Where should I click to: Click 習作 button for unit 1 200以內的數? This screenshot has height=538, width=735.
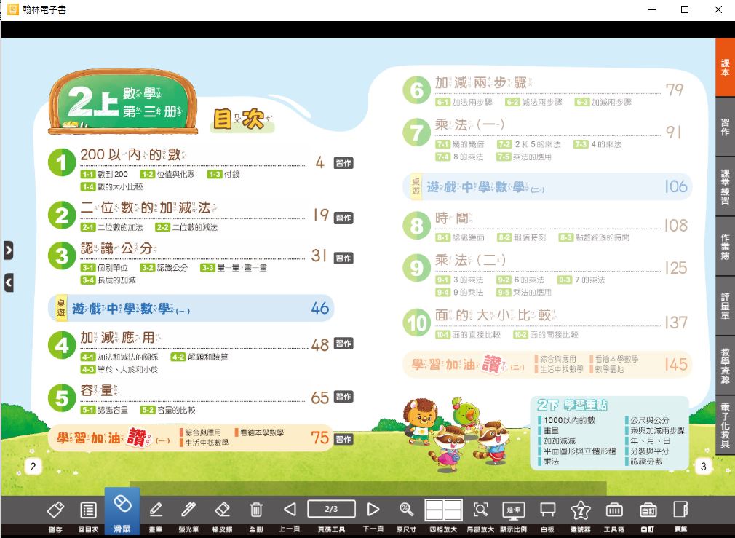pos(343,163)
